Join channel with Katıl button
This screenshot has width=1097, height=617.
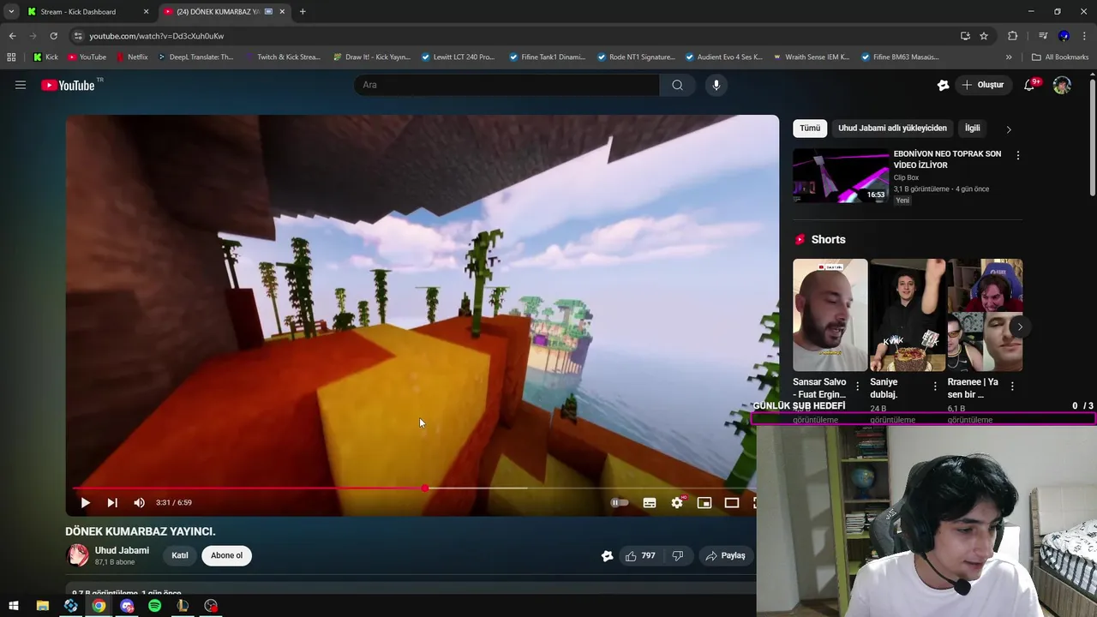pos(180,555)
